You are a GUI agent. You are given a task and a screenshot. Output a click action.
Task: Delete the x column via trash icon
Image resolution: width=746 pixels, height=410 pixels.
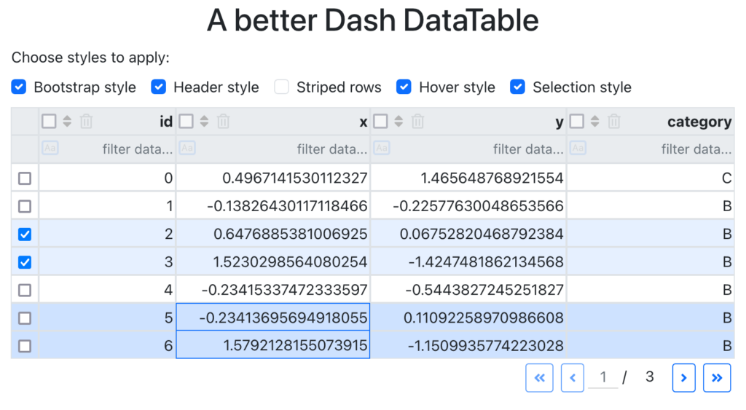pos(223,122)
